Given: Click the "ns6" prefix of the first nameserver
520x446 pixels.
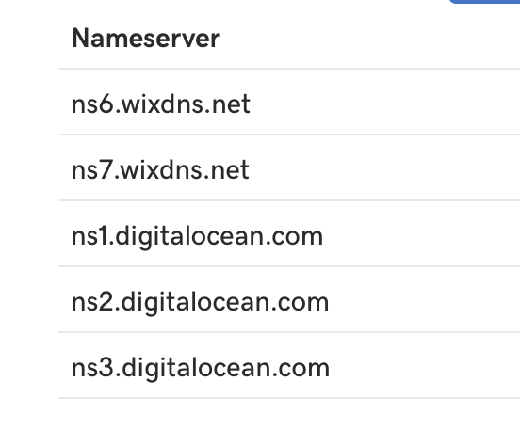Looking at the screenshot, I should [92, 104].
